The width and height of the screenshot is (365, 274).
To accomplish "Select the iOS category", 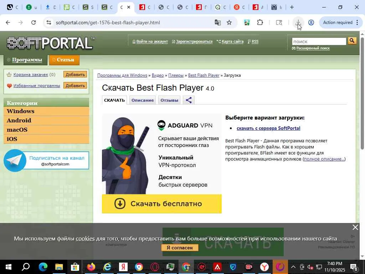I will click(46, 139).
